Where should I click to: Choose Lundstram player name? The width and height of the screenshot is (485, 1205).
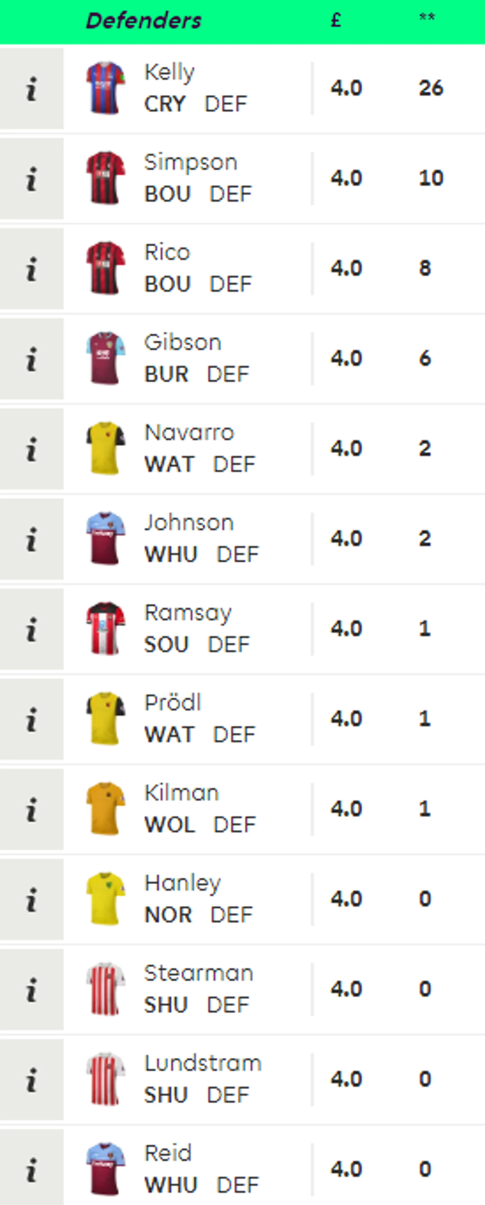(x=203, y=1063)
